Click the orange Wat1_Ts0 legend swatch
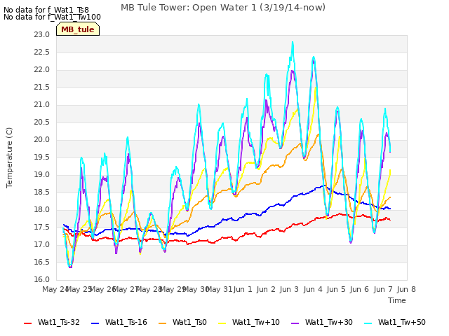Screen dimensions: 449x336 point(162,323)
